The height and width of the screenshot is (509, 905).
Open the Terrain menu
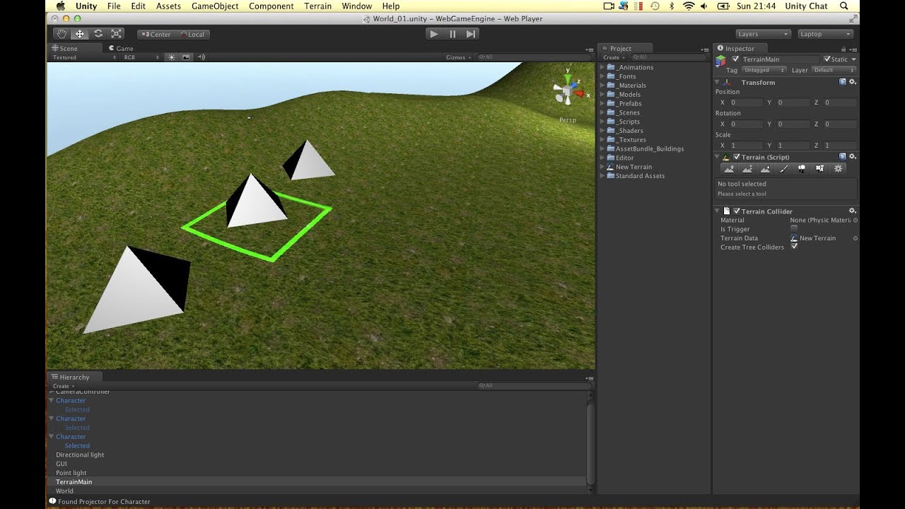(318, 6)
